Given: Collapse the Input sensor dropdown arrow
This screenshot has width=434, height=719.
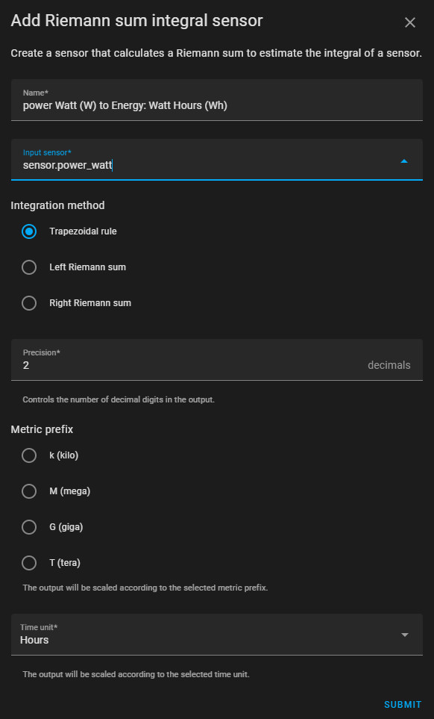Looking at the screenshot, I should click(x=403, y=161).
